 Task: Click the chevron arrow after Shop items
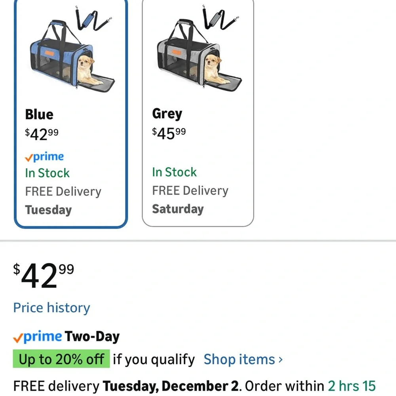(280, 360)
